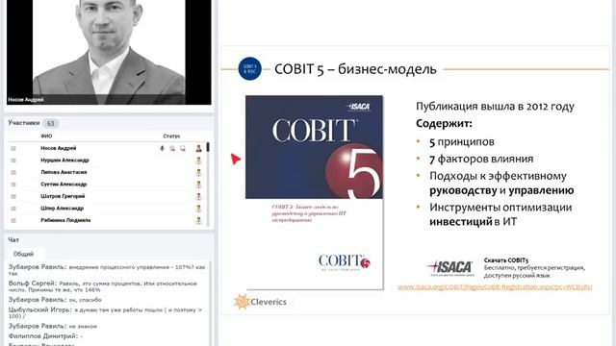Click the ISACA logo near download text

tap(450, 267)
